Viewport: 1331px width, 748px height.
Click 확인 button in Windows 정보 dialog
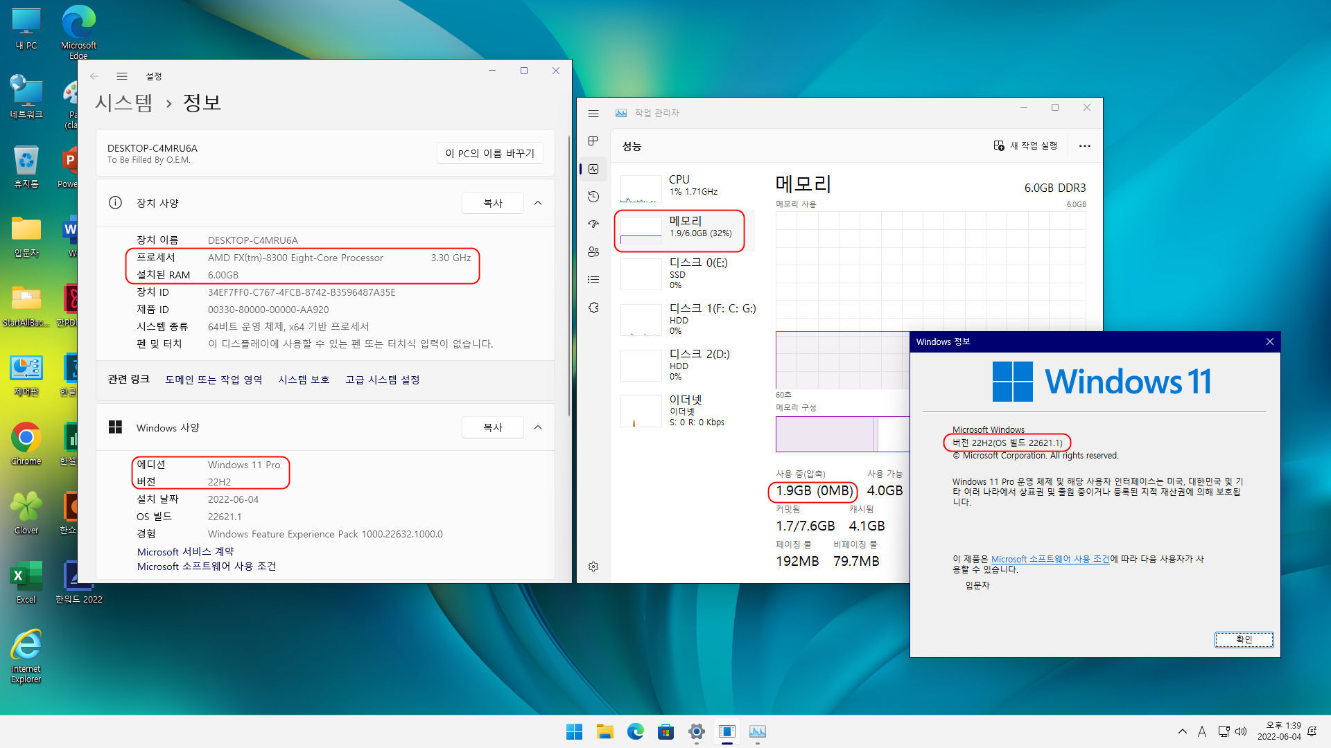point(1244,639)
